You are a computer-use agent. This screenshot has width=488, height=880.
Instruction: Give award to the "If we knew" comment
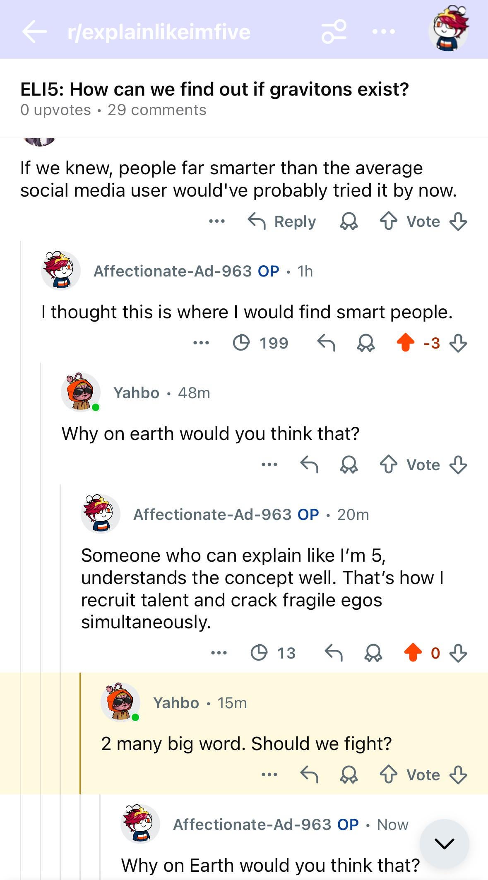pos(349,222)
